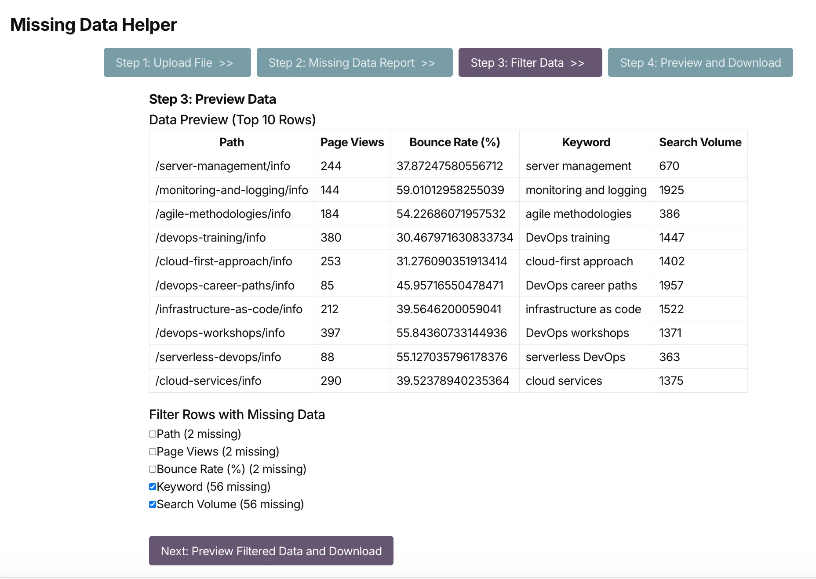The height and width of the screenshot is (579, 816).
Task: Click page views value 397
Action: pyautogui.click(x=352, y=333)
